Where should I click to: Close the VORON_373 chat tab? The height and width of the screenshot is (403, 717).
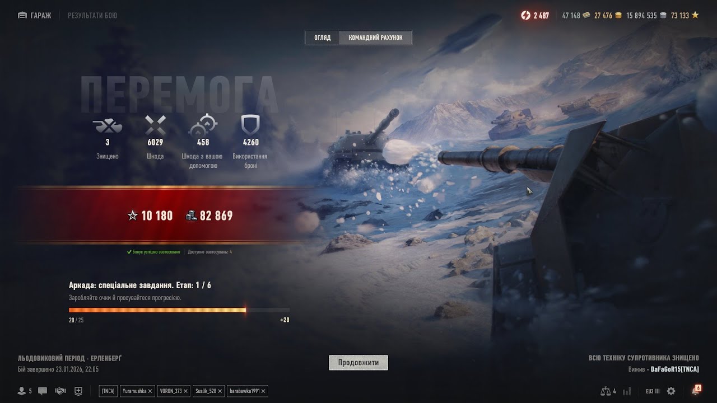[x=185, y=391]
